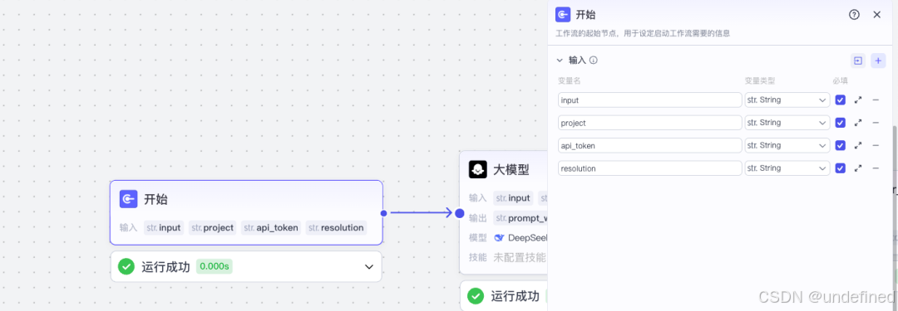Uncheck required checkbox for api_token variable
This screenshot has width=898, height=311.
(840, 146)
